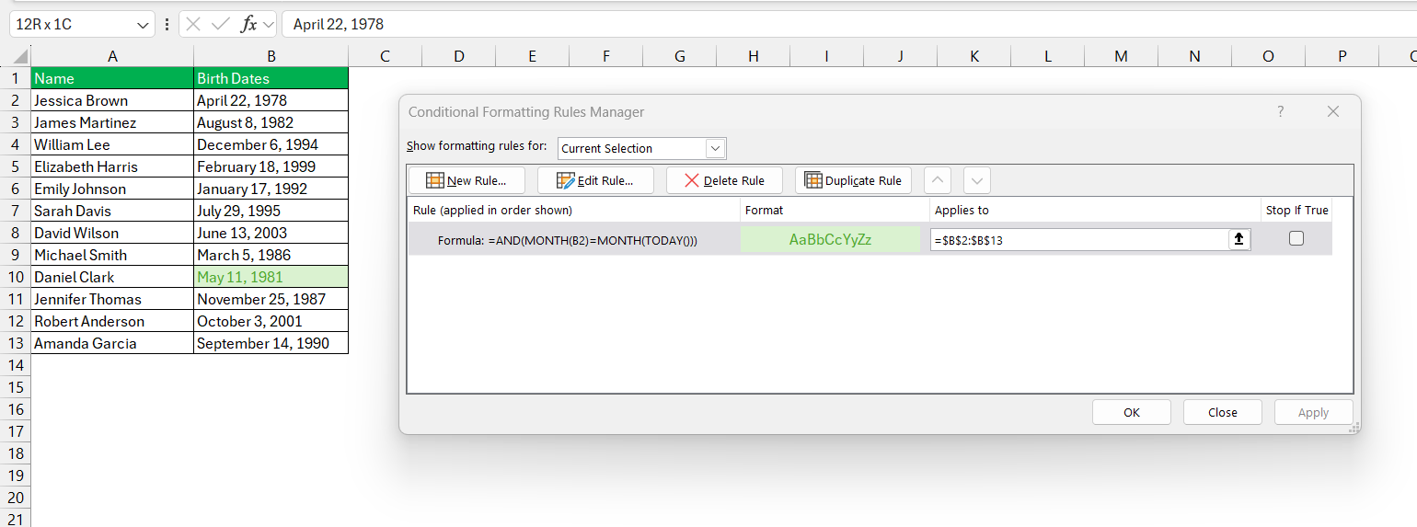Screen dimensions: 1417x527
Task: Click the Applies to range input field
Action: [1079, 239]
